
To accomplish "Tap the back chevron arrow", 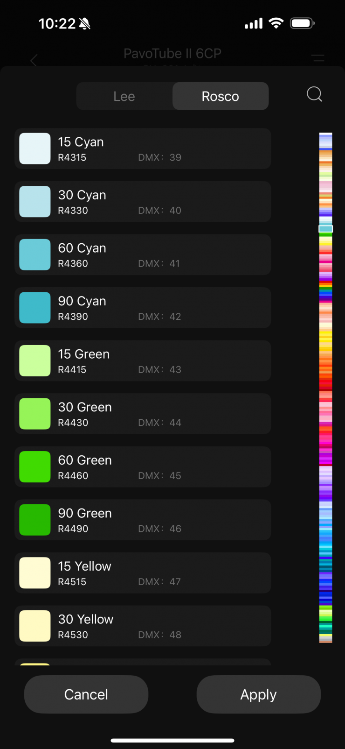I will point(34,60).
